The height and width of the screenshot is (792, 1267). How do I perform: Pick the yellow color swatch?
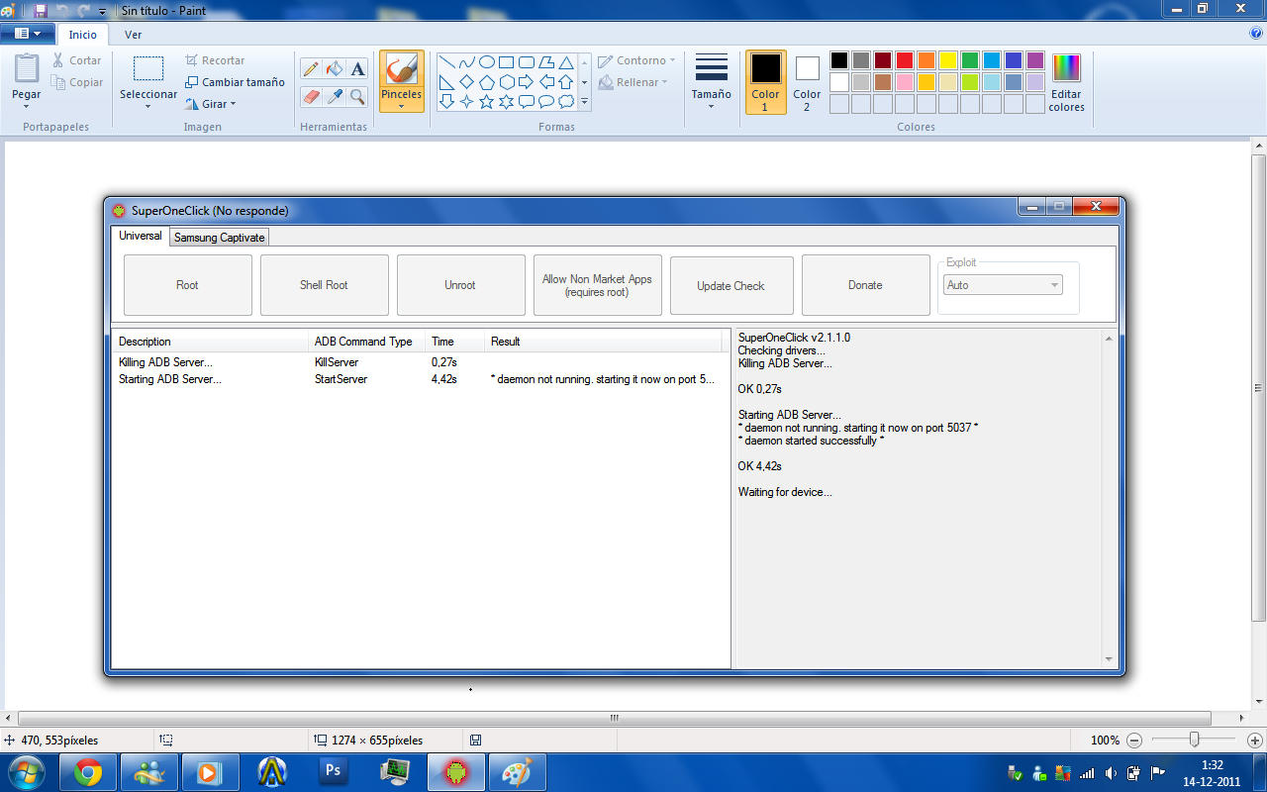click(x=948, y=60)
